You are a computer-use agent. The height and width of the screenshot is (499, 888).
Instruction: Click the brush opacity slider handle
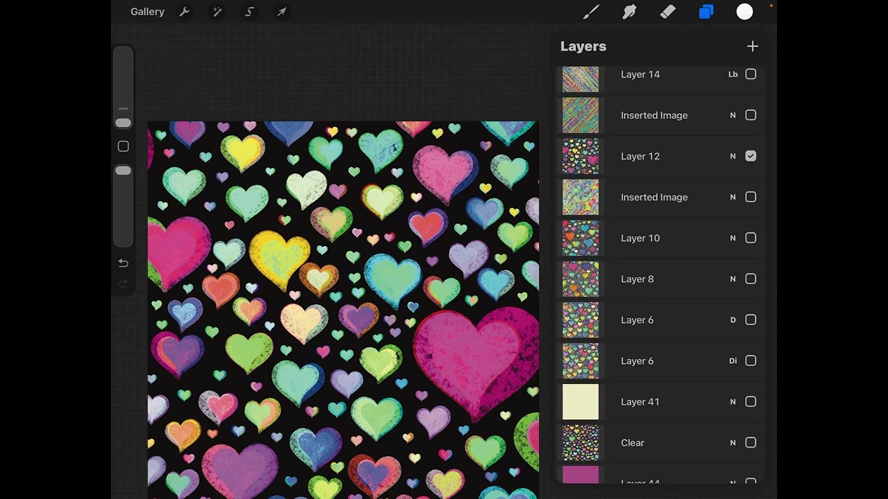click(123, 170)
